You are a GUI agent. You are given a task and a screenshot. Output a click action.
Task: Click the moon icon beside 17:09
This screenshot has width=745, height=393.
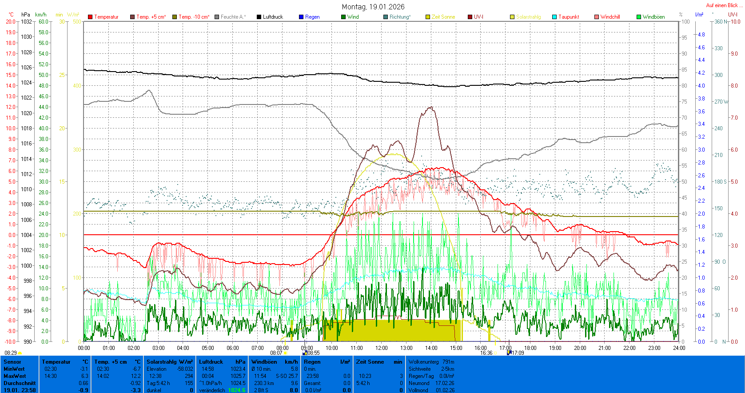[x=509, y=353]
